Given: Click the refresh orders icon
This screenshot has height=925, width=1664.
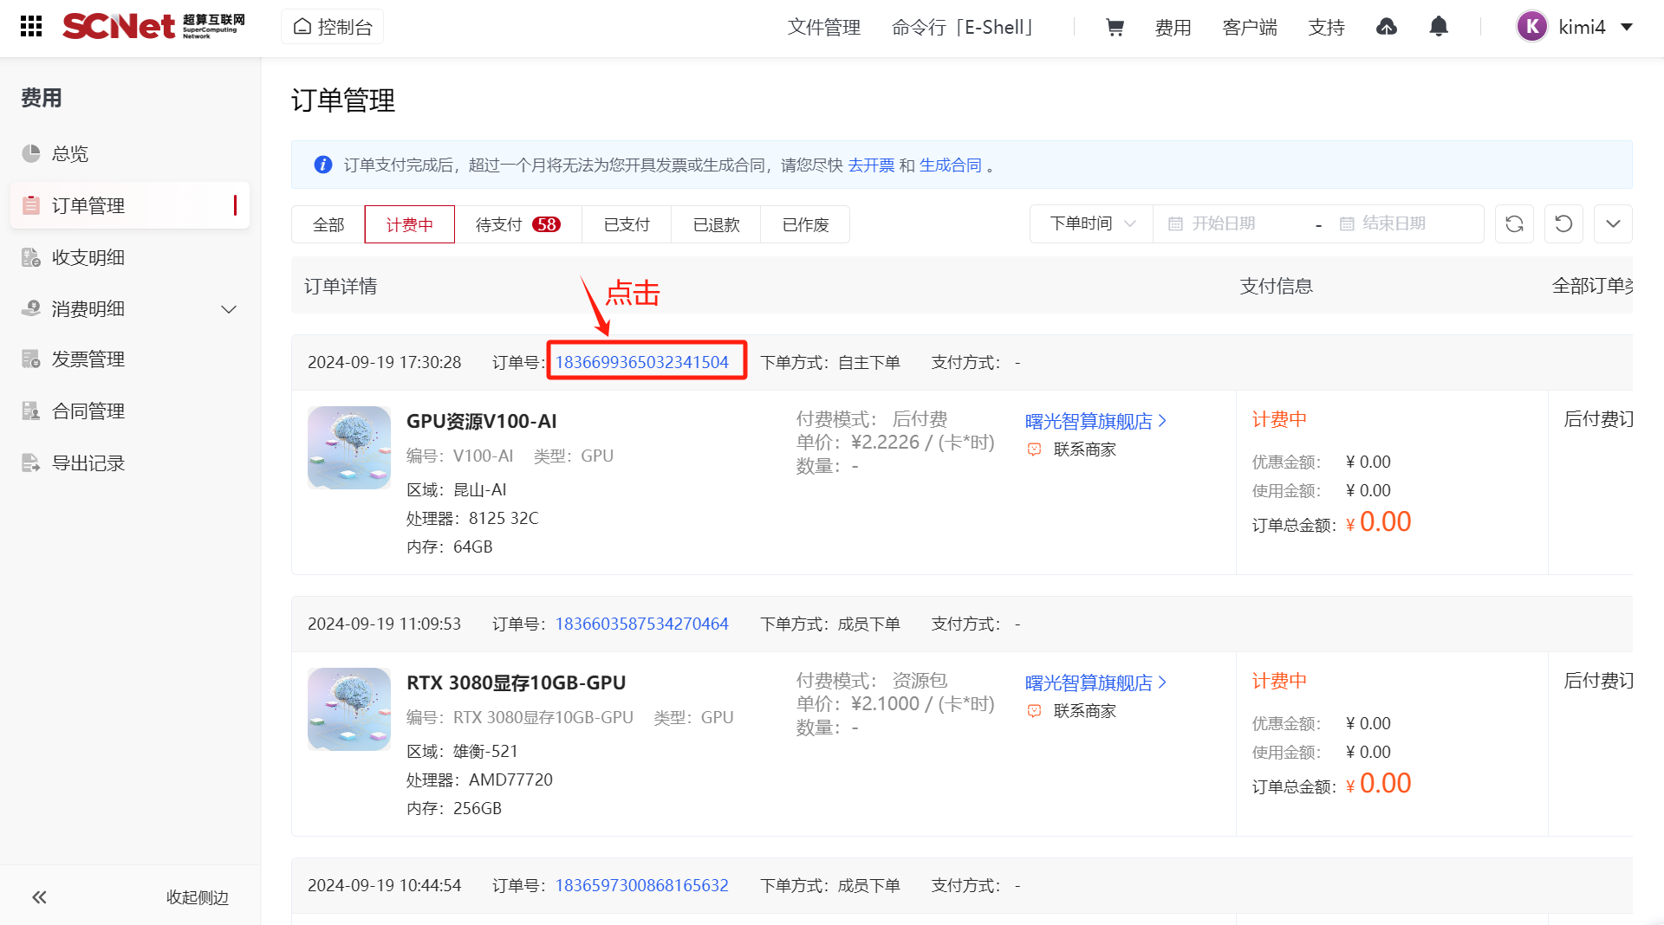Looking at the screenshot, I should [x=1514, y=224].
